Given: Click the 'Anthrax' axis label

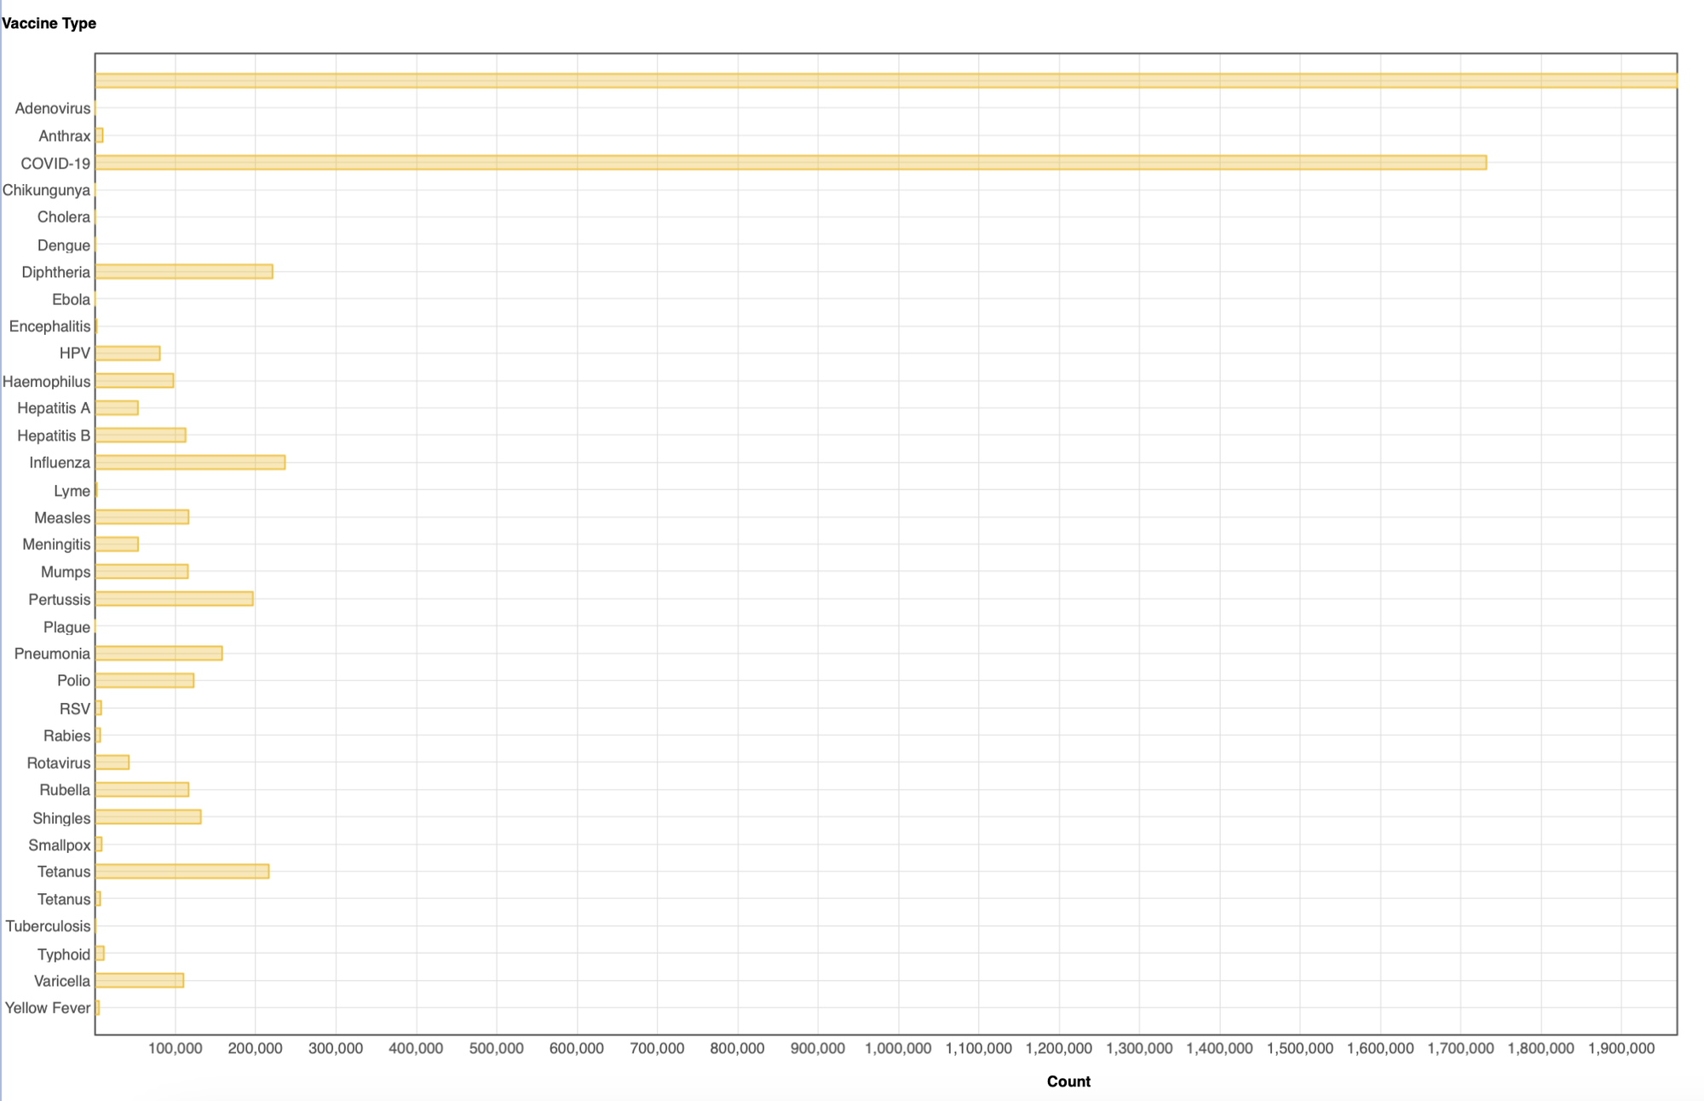Looking at the screenshot, I should pyautogui.click(x=65, y=135).
